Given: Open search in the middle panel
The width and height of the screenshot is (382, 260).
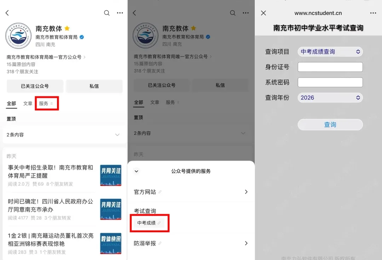Looking at the screenshot, I should (x=233, y=13).
